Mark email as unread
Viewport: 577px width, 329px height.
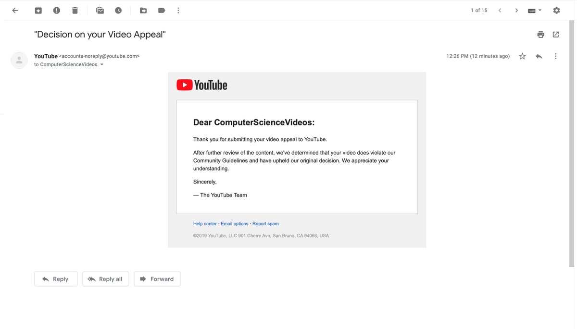[100, 11]
